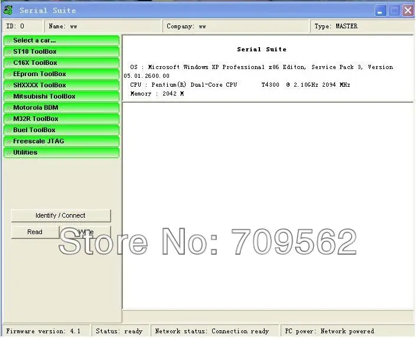Open the ST10 ToolBox section
The width and height of the screenshot is (416, 338).
pos(61,52)
